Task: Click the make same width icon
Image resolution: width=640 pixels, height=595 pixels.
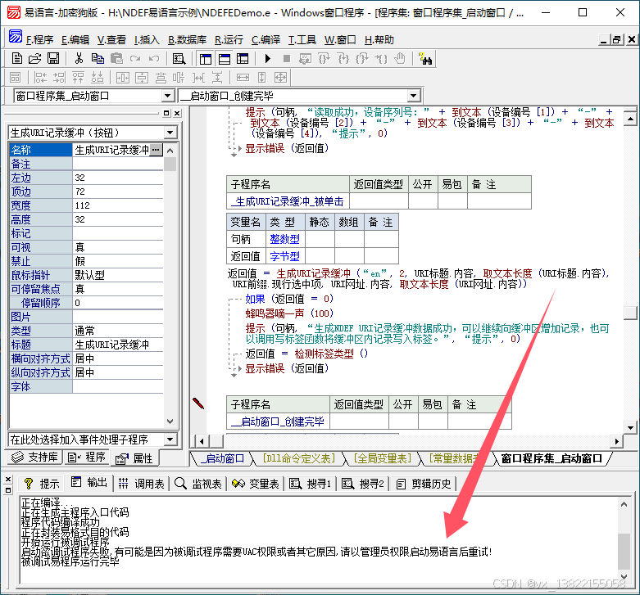Action: pos(243,78)
